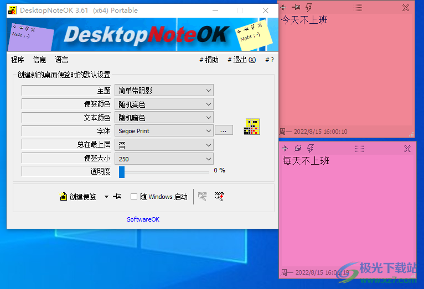Click the 创建便签 button
Screen dimensions: 424x289
(x=78, y=197)
